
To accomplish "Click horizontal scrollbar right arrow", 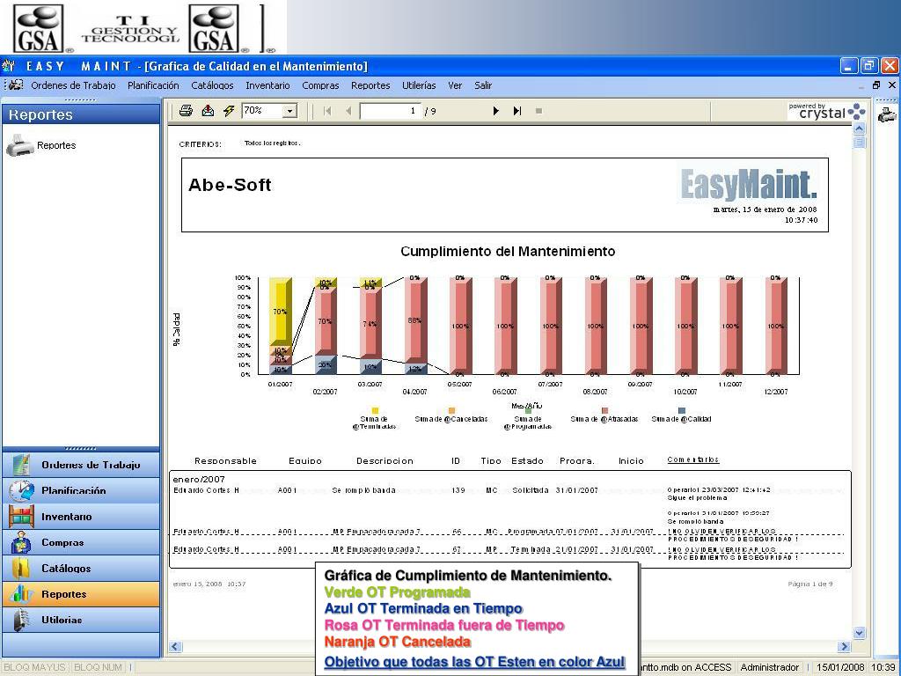I will click(844, 647).
